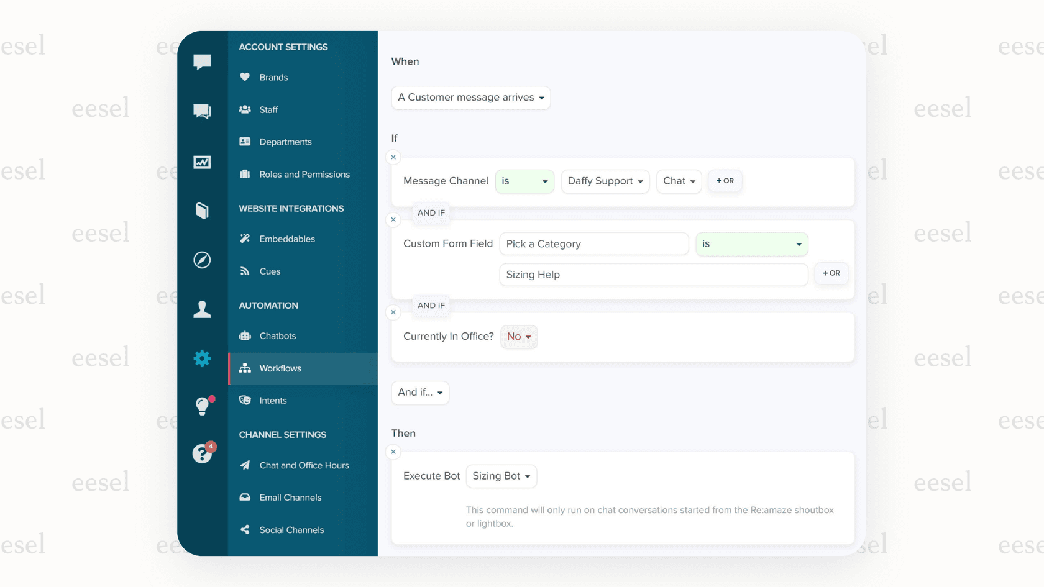Open the Help icon with badge 4
This screenshot has height=587, width=1044.
coord(202,454)
